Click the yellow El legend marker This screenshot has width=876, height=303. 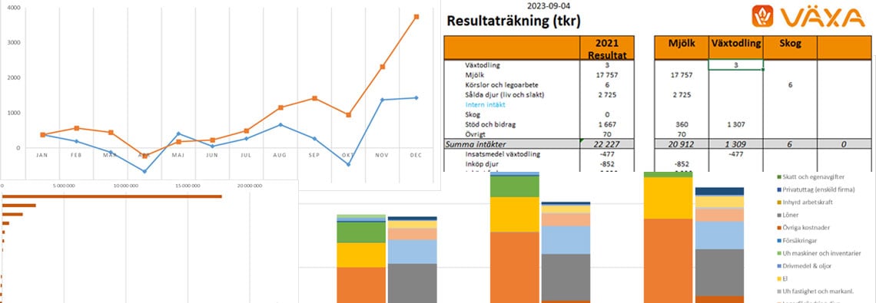tap(778, 278)
